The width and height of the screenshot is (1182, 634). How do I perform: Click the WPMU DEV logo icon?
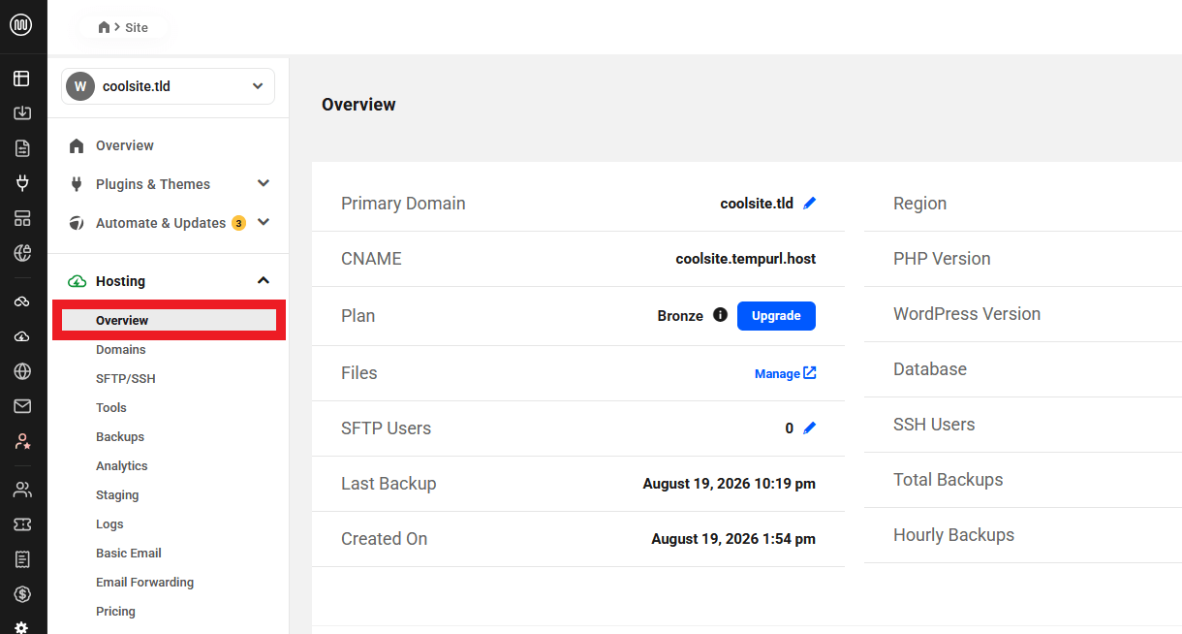click(x=21, y=25)
